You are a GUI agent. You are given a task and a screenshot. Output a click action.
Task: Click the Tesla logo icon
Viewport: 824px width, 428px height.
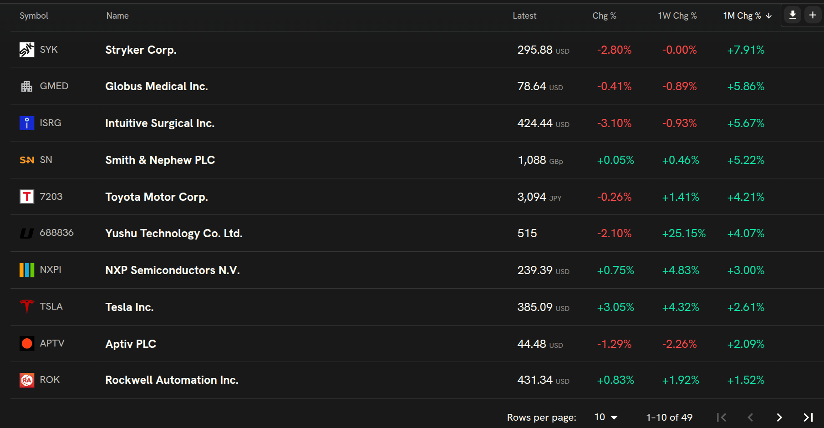click(27, 306)
